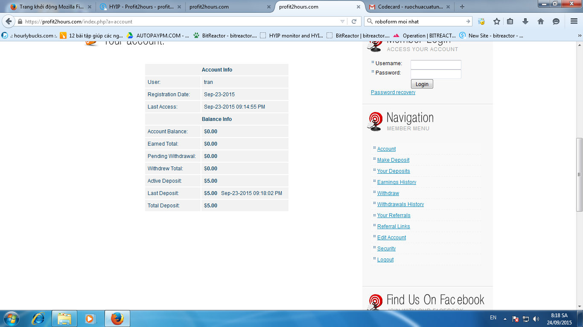Click the EN language indicator in taskbar
The height and width of the screenshot is (327, 583).
point(493,318)
